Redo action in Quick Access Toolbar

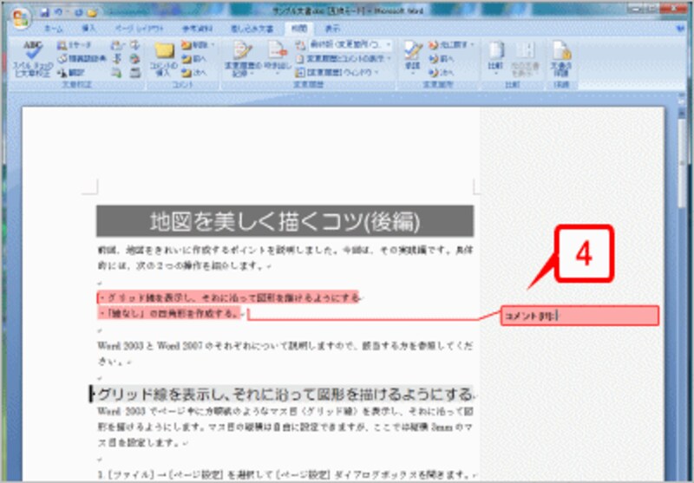tap(79, 13)
